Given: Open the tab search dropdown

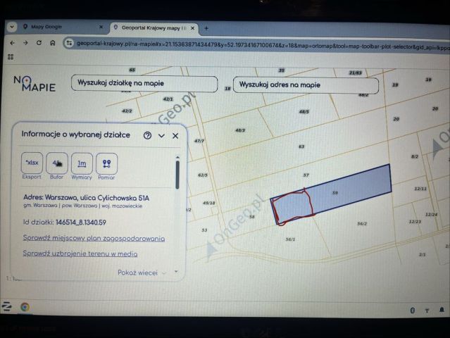Looking at the screenshot, I should coord(12,27).
